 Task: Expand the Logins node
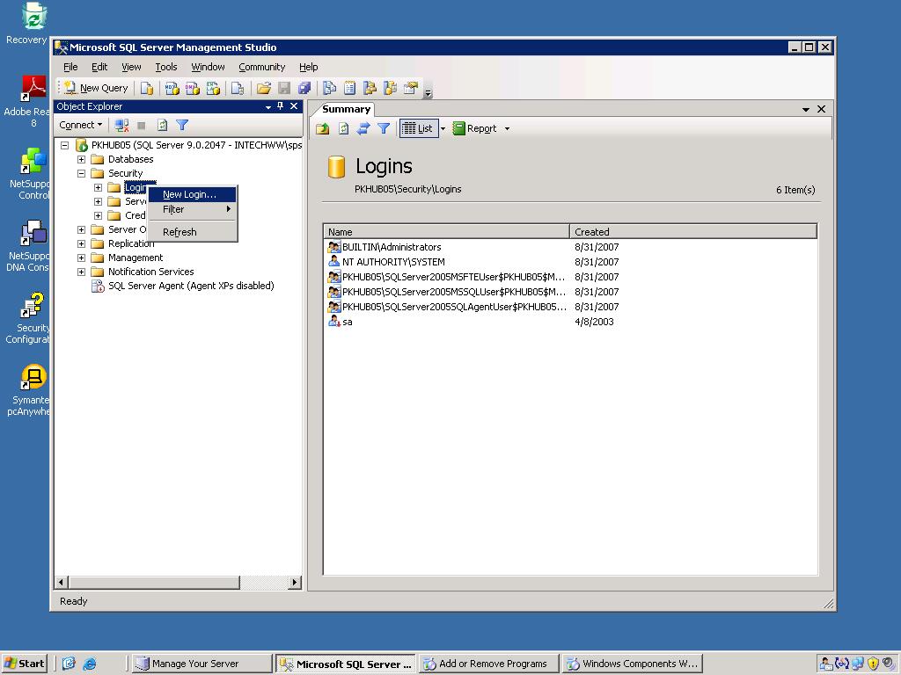(99, 188)
